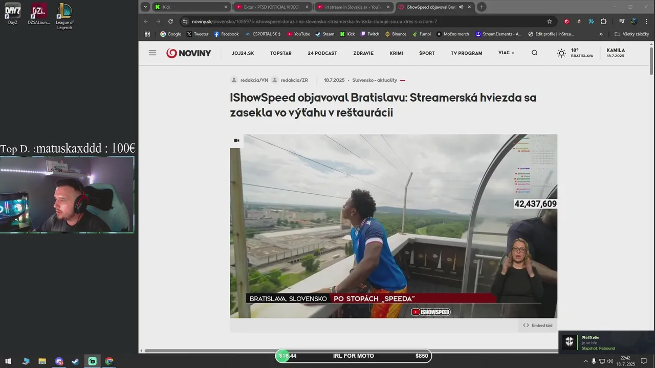Open the Twitch bookmark
This screenshot has width=655, height=368.
coord(370,34)
